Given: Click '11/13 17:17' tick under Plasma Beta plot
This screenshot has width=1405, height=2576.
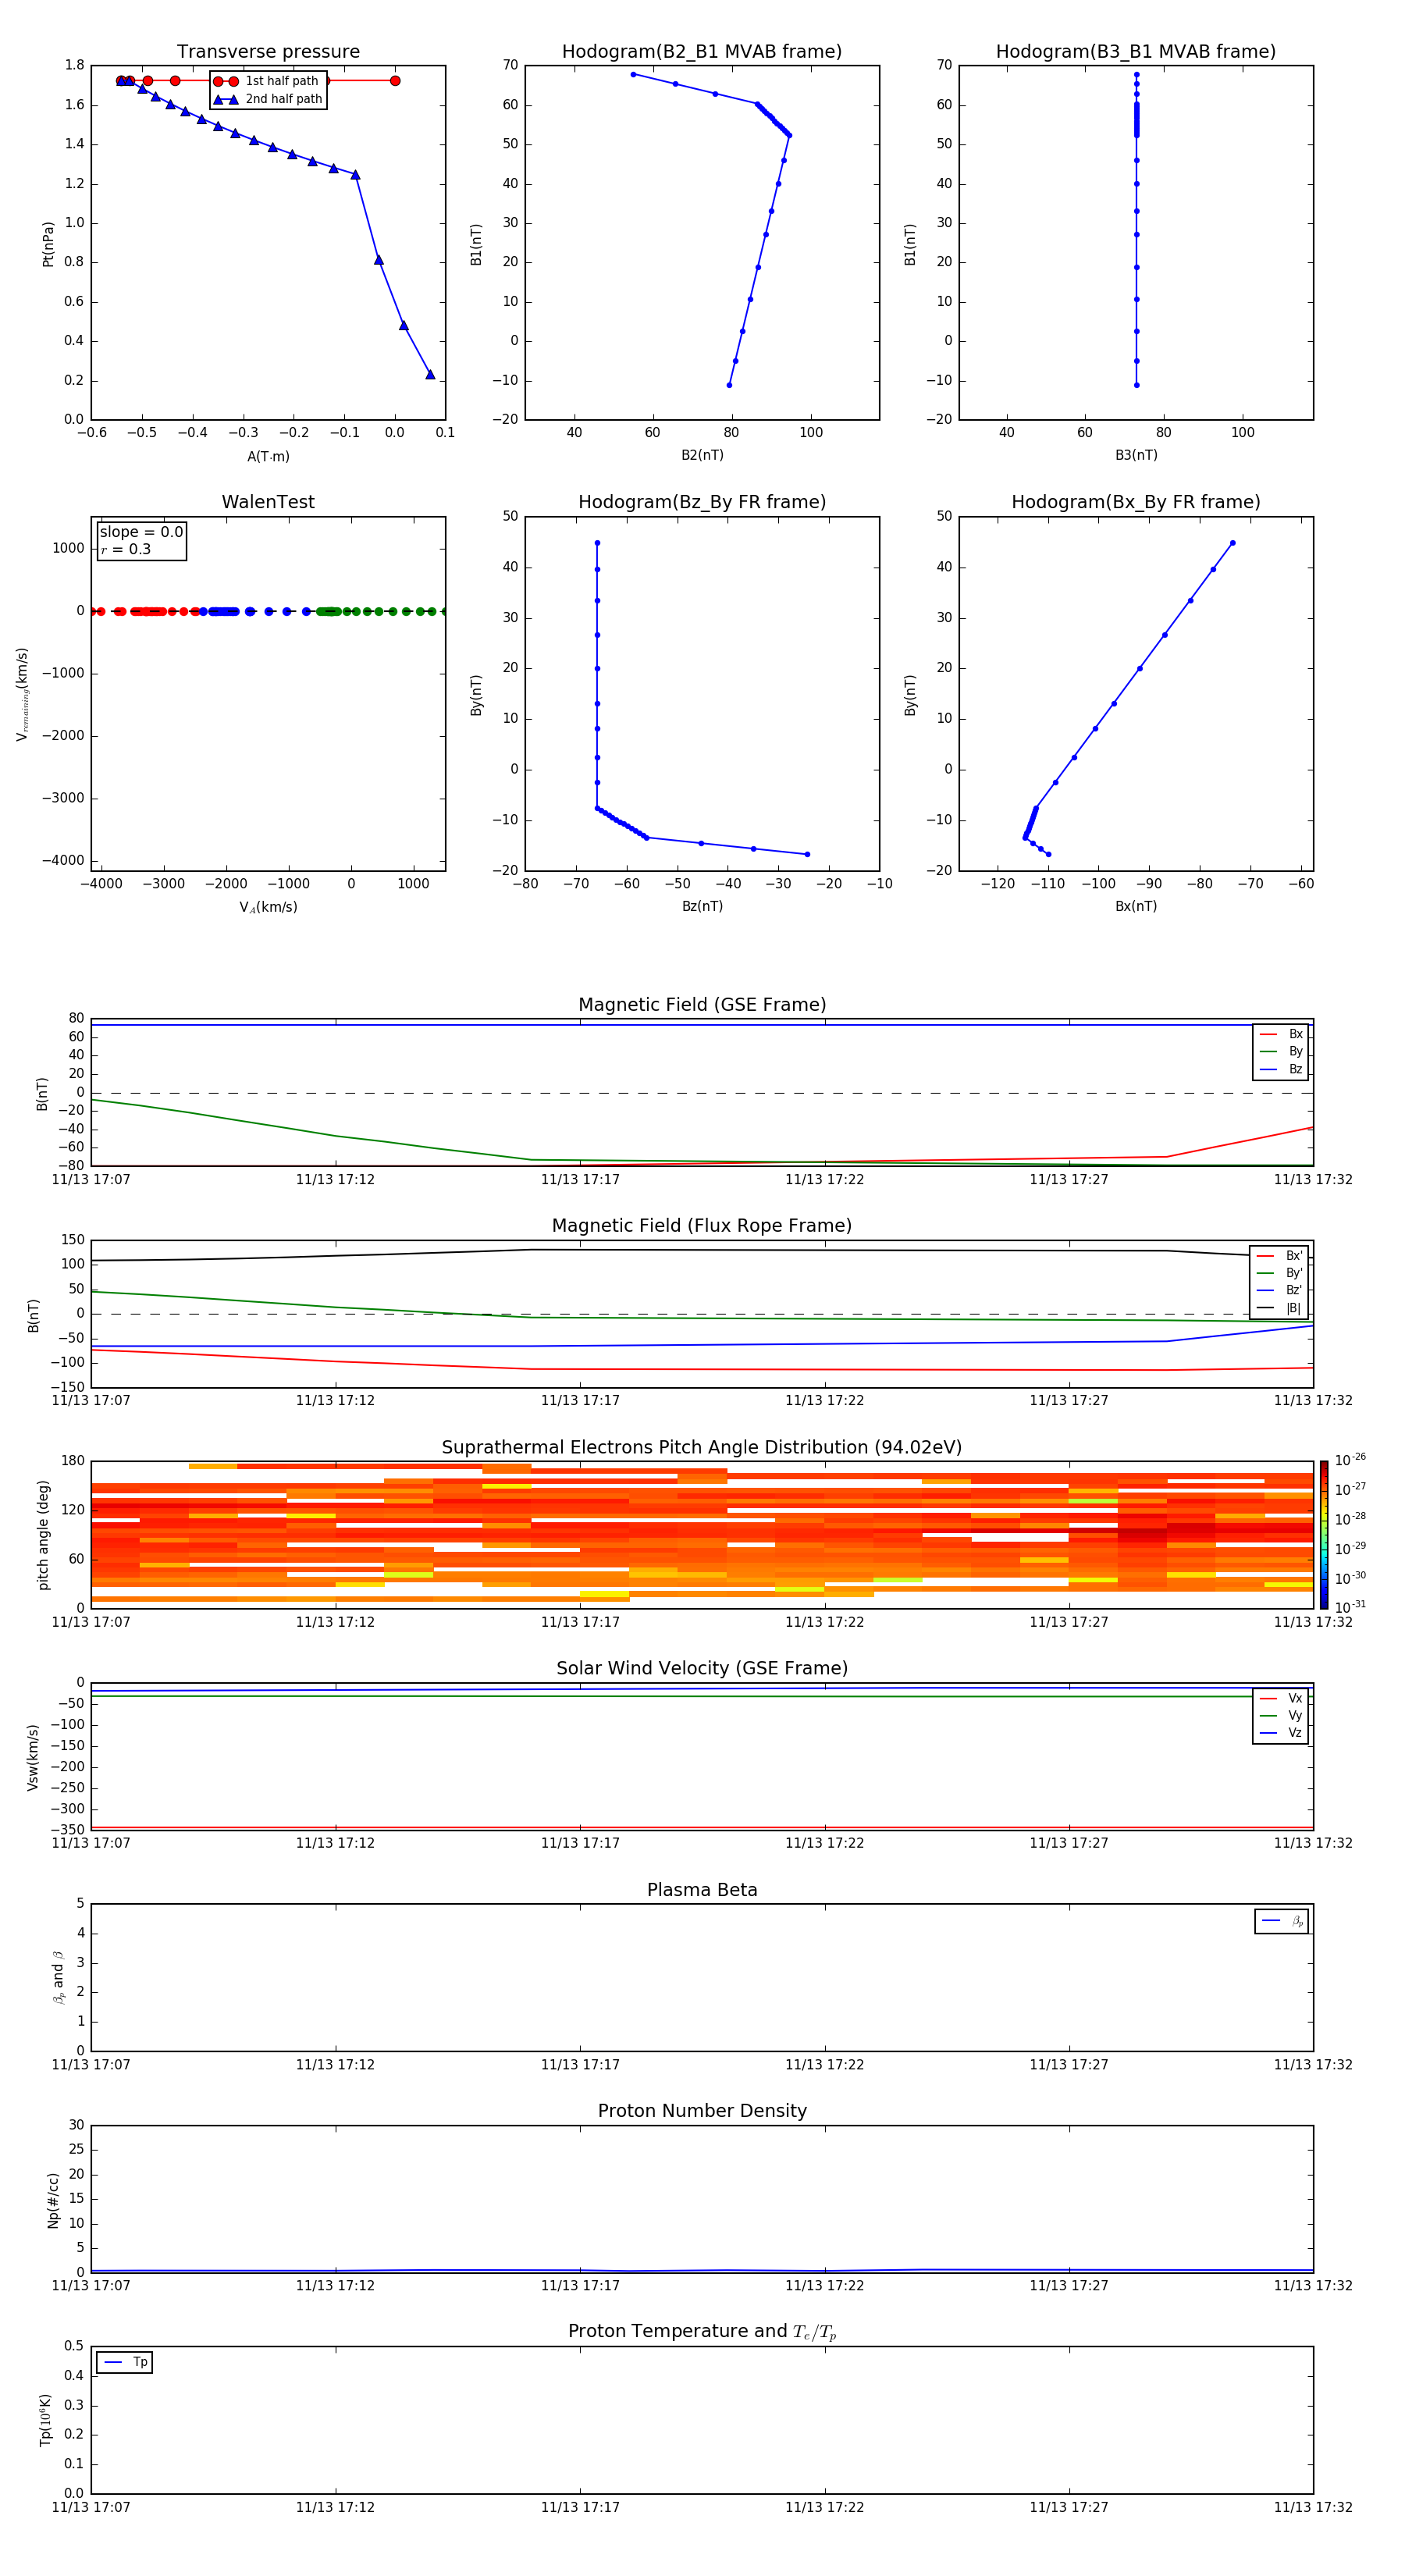Looking at the screenshot, I should tap(580, 2065).
